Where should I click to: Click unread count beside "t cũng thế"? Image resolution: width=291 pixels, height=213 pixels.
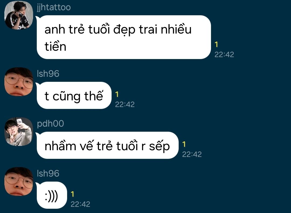coord(117,94)
